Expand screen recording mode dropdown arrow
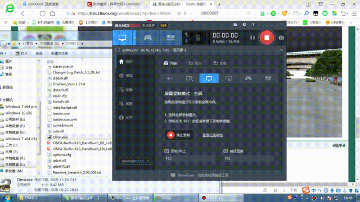This screenshot has height=202, width=360. click(x=134, y=38)
